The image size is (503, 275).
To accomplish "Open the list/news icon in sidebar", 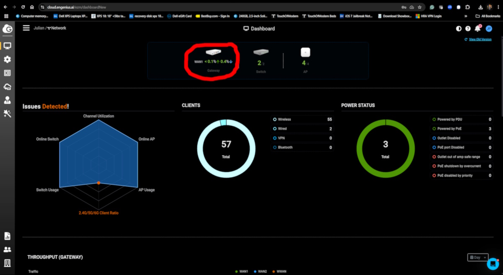I will [x=7, y=73].
